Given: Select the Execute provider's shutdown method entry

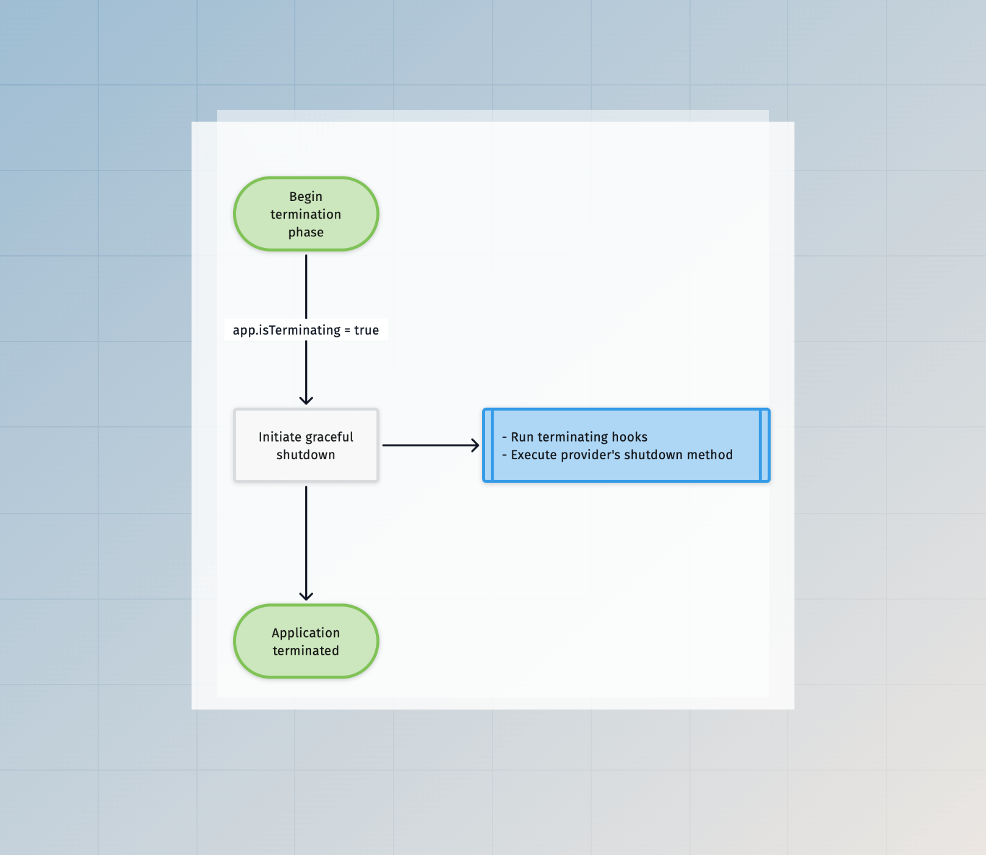Looking at the screenshot, I should click(x=617, y=455).
